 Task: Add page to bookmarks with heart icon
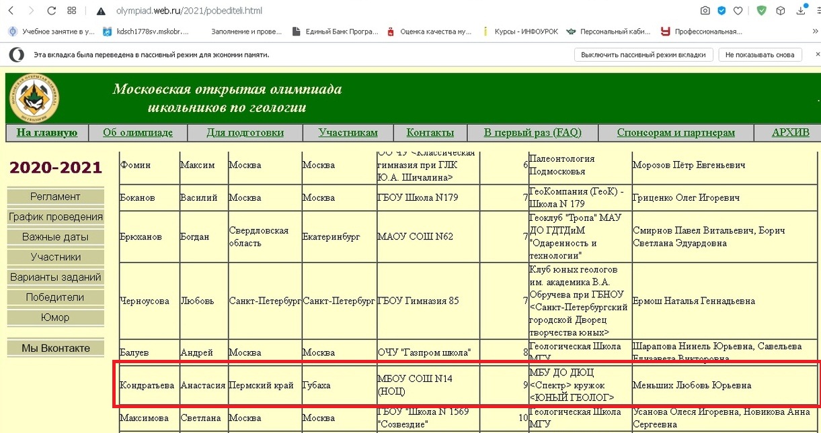[x=738, y=11]
